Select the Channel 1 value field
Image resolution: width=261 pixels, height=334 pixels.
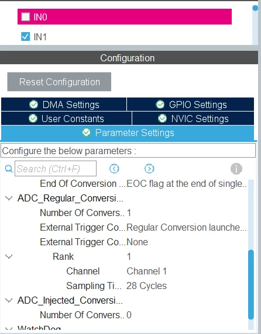(146, 271)
